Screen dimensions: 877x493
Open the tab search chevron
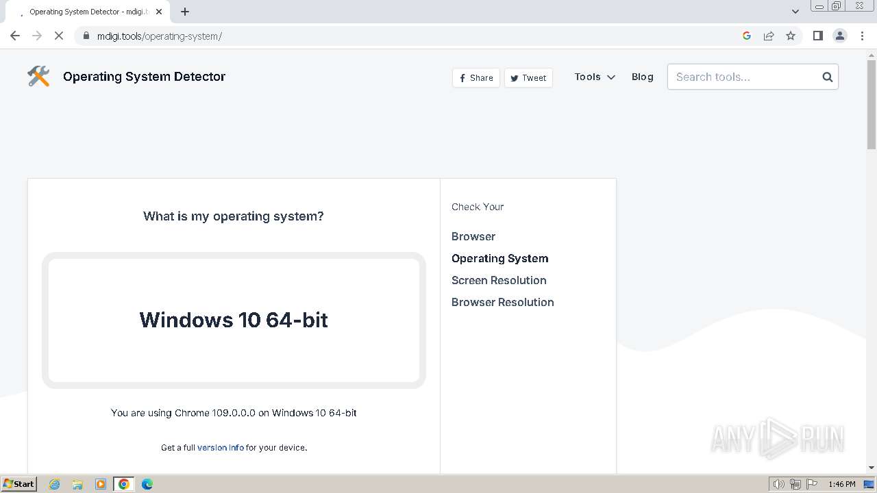795,12
